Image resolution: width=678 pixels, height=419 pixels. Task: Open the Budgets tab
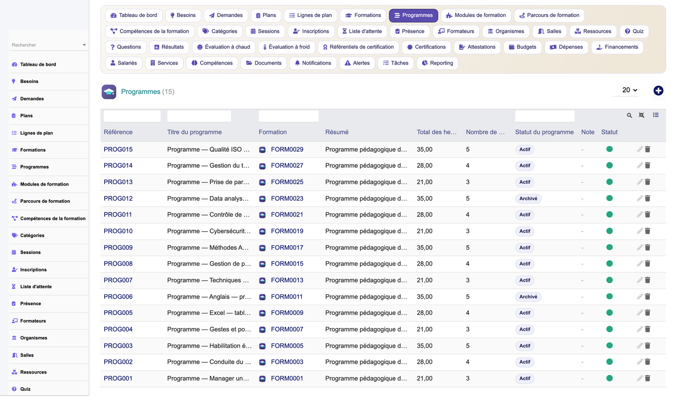point(523,47)
